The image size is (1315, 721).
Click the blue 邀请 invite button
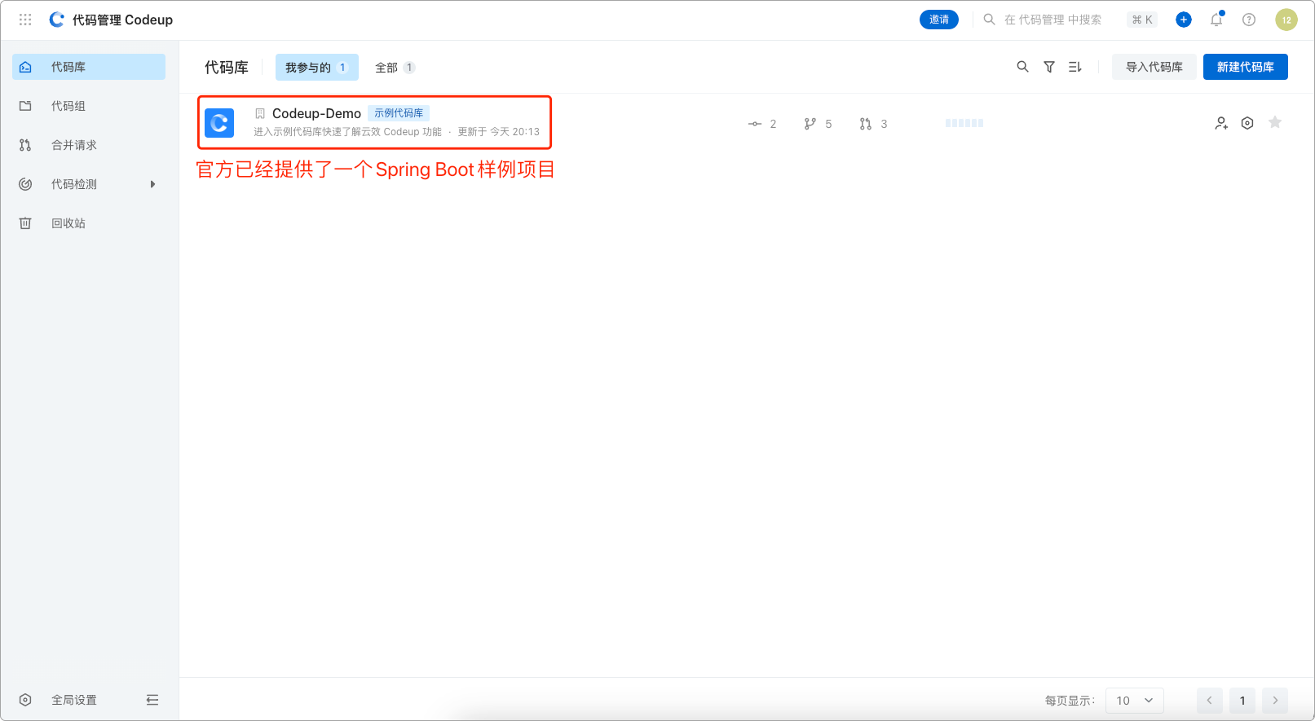(x=939, y=20)
